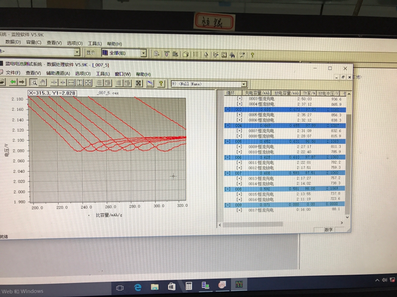397x297 pixels.
Task: Click the forward arrow toolbar icon
Action: click(x=22, y=82)
